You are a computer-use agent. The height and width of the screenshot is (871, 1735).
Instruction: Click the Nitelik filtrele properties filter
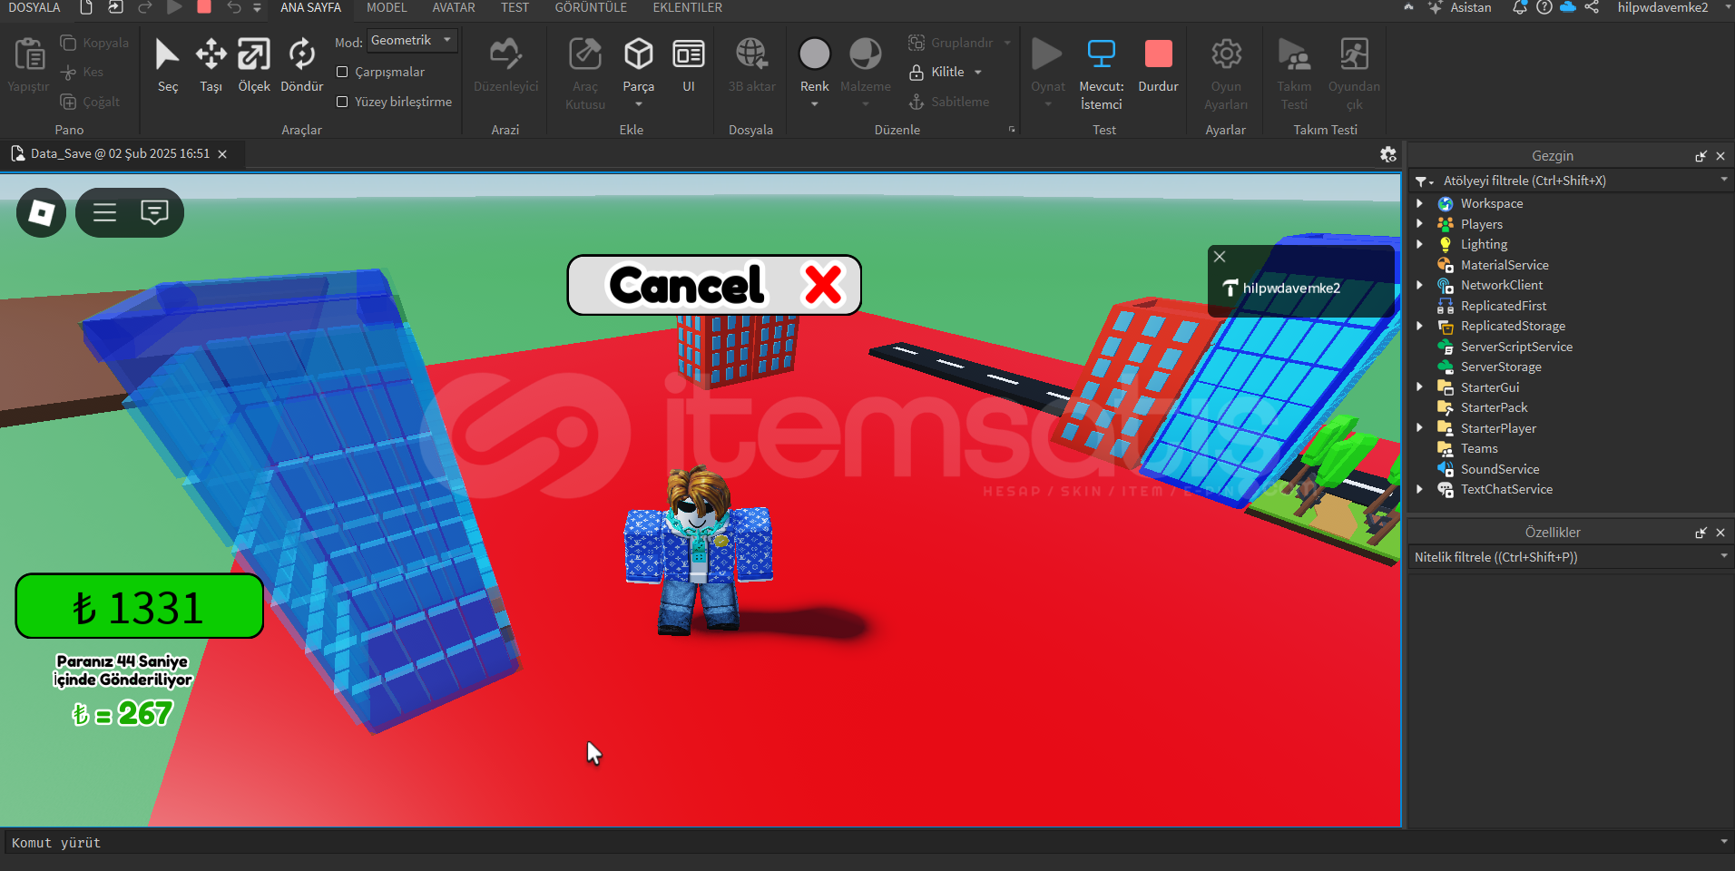(1570, 557)
